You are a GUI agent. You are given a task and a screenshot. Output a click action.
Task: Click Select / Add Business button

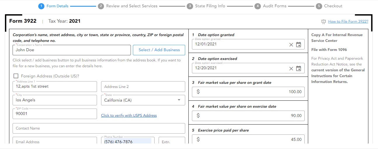click(x=159, y=50)
